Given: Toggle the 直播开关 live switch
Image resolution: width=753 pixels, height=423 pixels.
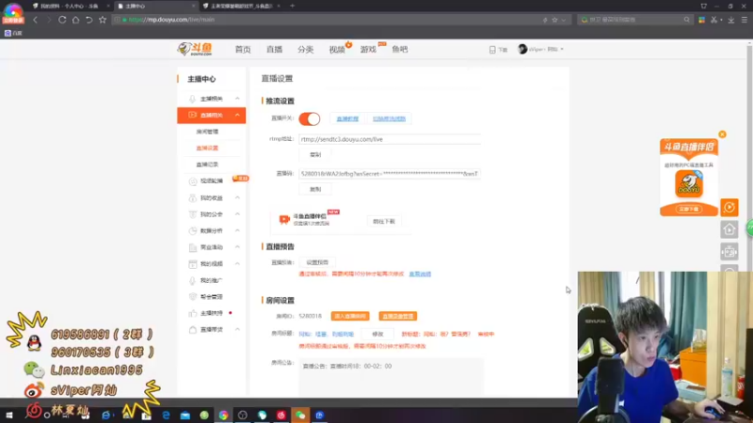Looking at the screenshot, I should (x=310, y=118).
